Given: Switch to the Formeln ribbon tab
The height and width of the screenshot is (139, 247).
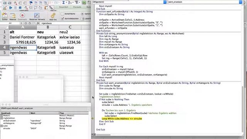Looking at the screenshot, I should coord(77,7).
